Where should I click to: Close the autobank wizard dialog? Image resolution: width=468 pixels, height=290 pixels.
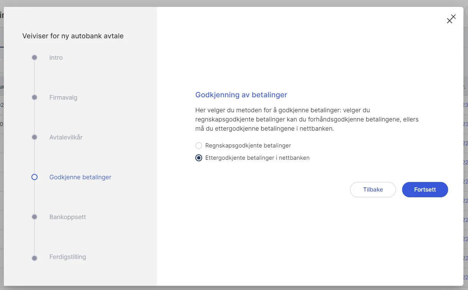coord(451,19)
